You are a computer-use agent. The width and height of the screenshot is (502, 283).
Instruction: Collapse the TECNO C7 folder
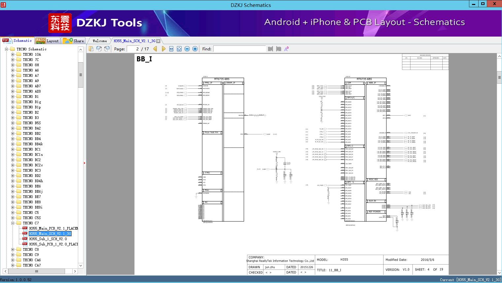(x=13, y=223)
